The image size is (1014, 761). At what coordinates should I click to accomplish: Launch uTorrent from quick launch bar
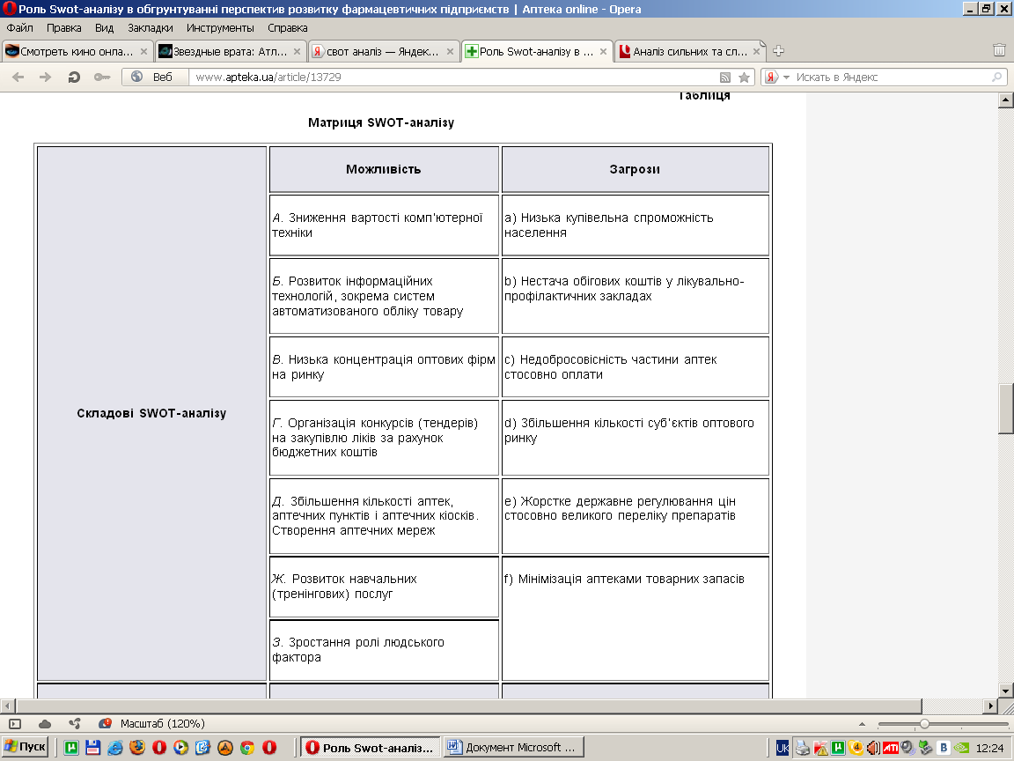(71, 748)
